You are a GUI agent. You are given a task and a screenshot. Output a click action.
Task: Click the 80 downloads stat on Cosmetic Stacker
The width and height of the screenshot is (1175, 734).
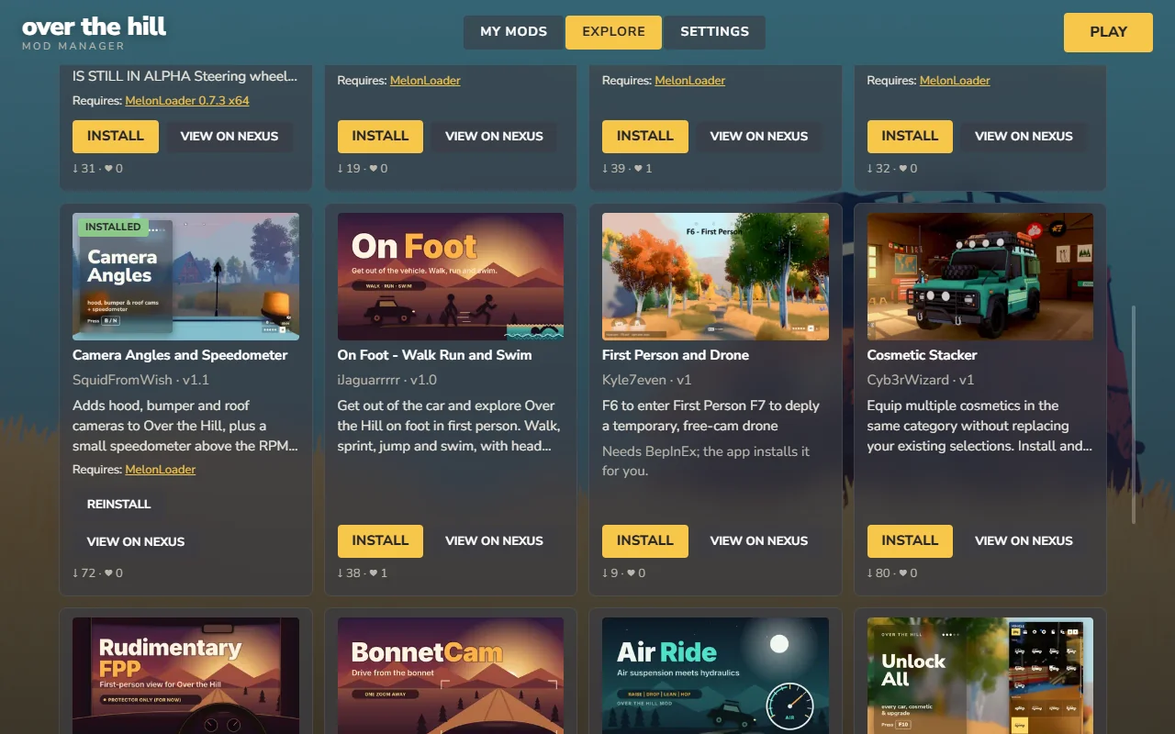coord(879,573)
